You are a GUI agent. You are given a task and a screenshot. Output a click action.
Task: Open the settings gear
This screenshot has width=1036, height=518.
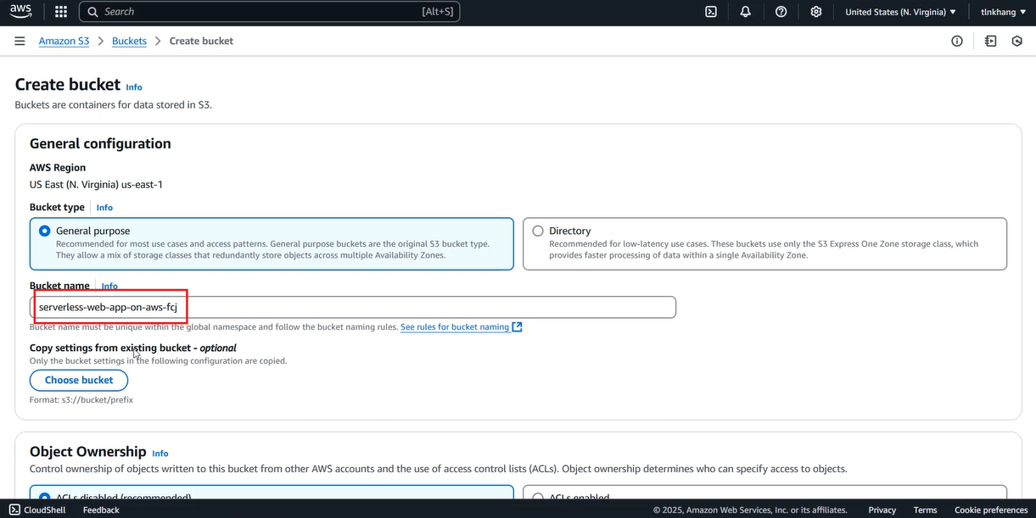click(816, 12)
